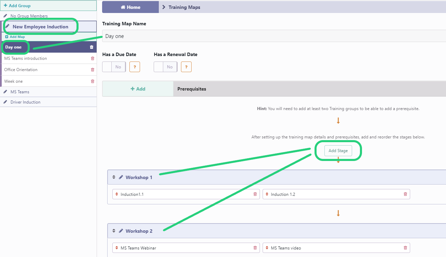
Task: Delete the Day one training map
Action: click(x=91, y=47)
